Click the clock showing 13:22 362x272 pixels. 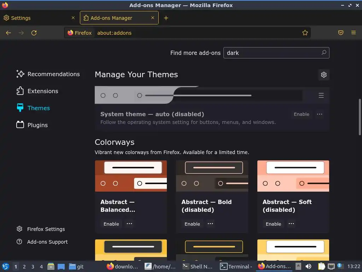[x=354, y=266]
